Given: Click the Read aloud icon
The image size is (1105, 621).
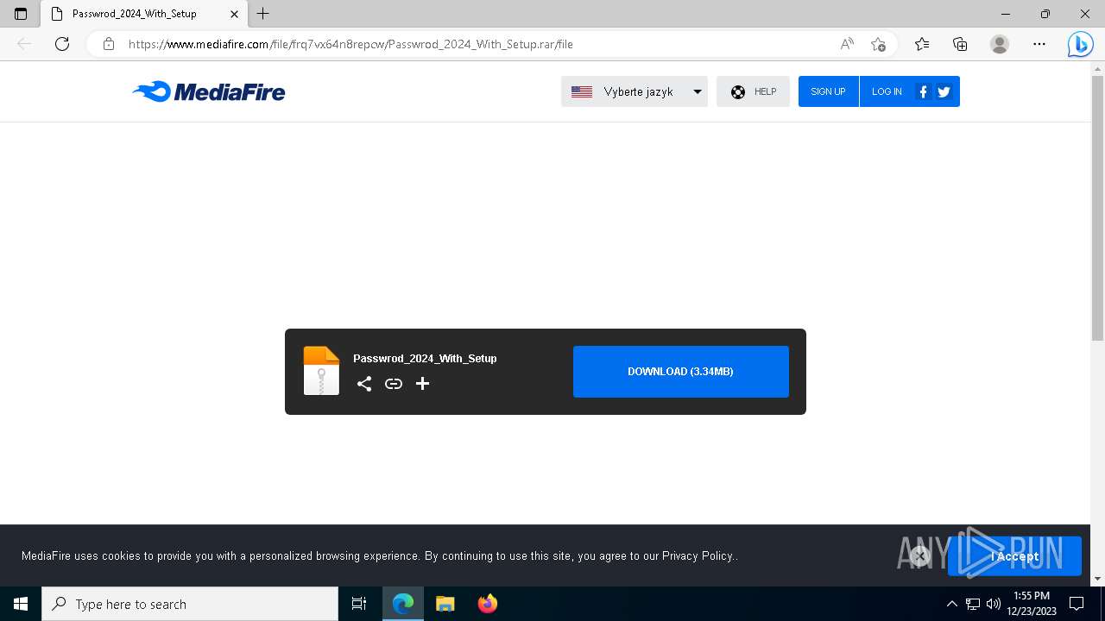Looking at the screenshot, I should pyautogui.click(x=847, y=44).
